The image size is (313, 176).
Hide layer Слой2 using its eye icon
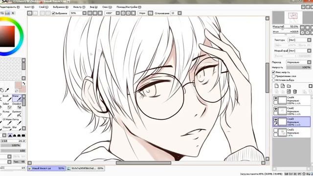276,109
